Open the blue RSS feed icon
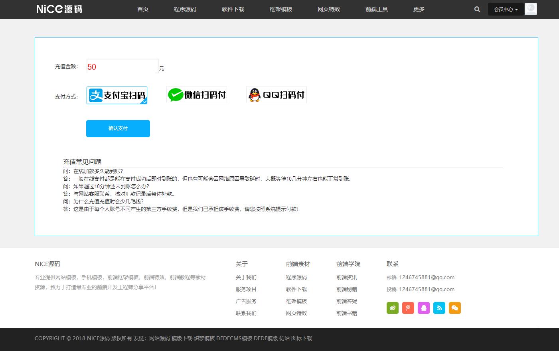Viewport: 559px width, 351px height. [439, 308]
